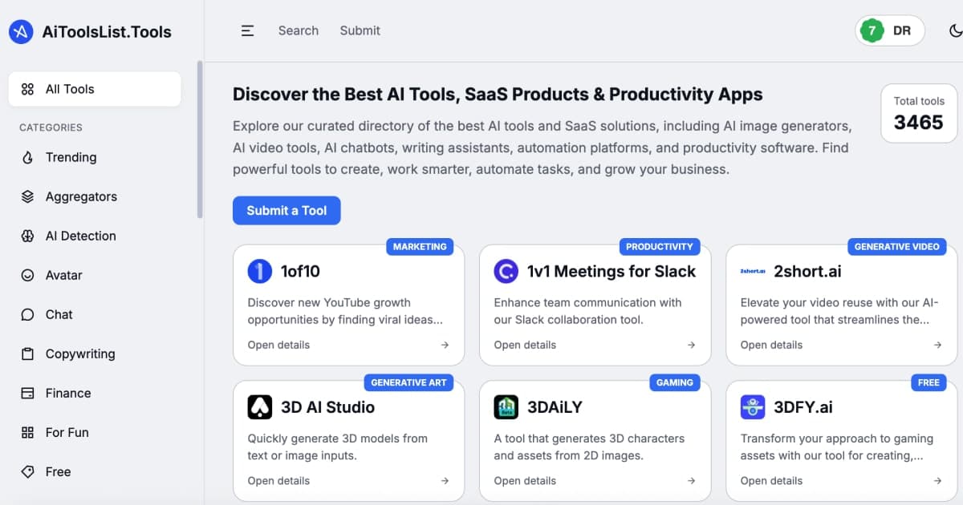Click the Chat bubble icon
Screen dimensions: 963x505
tap(28, 314)
